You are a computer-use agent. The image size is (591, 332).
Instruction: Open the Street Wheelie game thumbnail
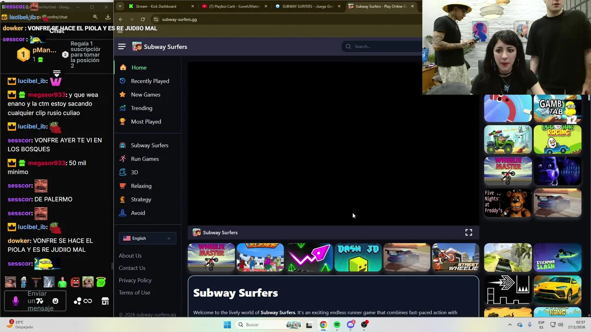point(456,257)
